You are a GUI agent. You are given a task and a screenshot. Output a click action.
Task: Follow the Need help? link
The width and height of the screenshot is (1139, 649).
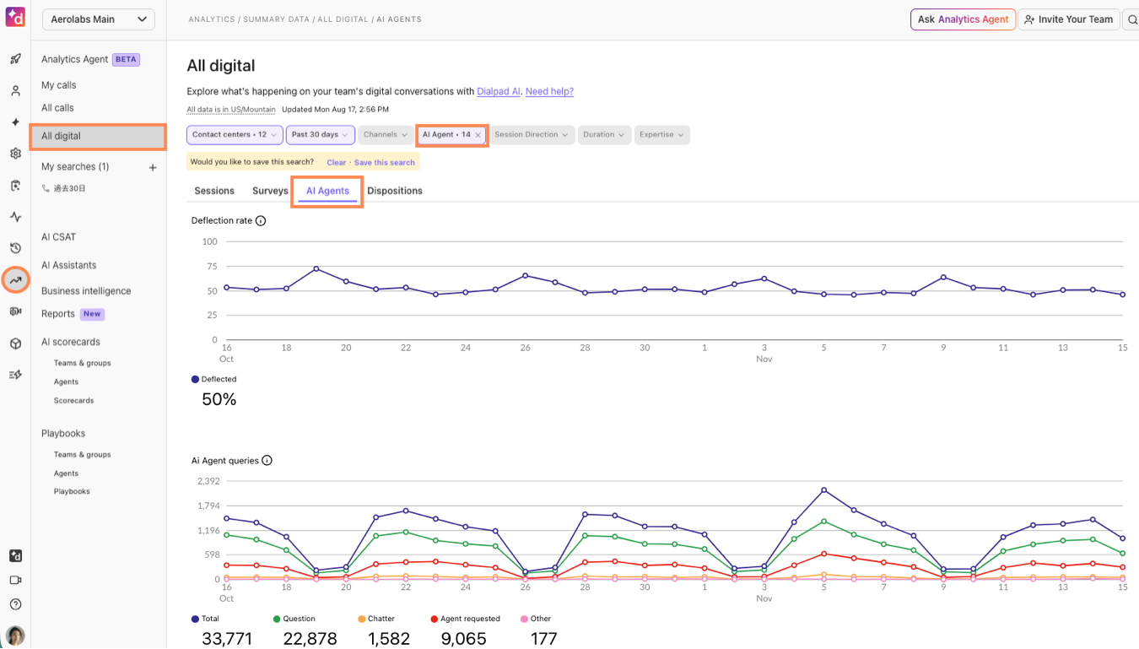[x=549, y=91]
